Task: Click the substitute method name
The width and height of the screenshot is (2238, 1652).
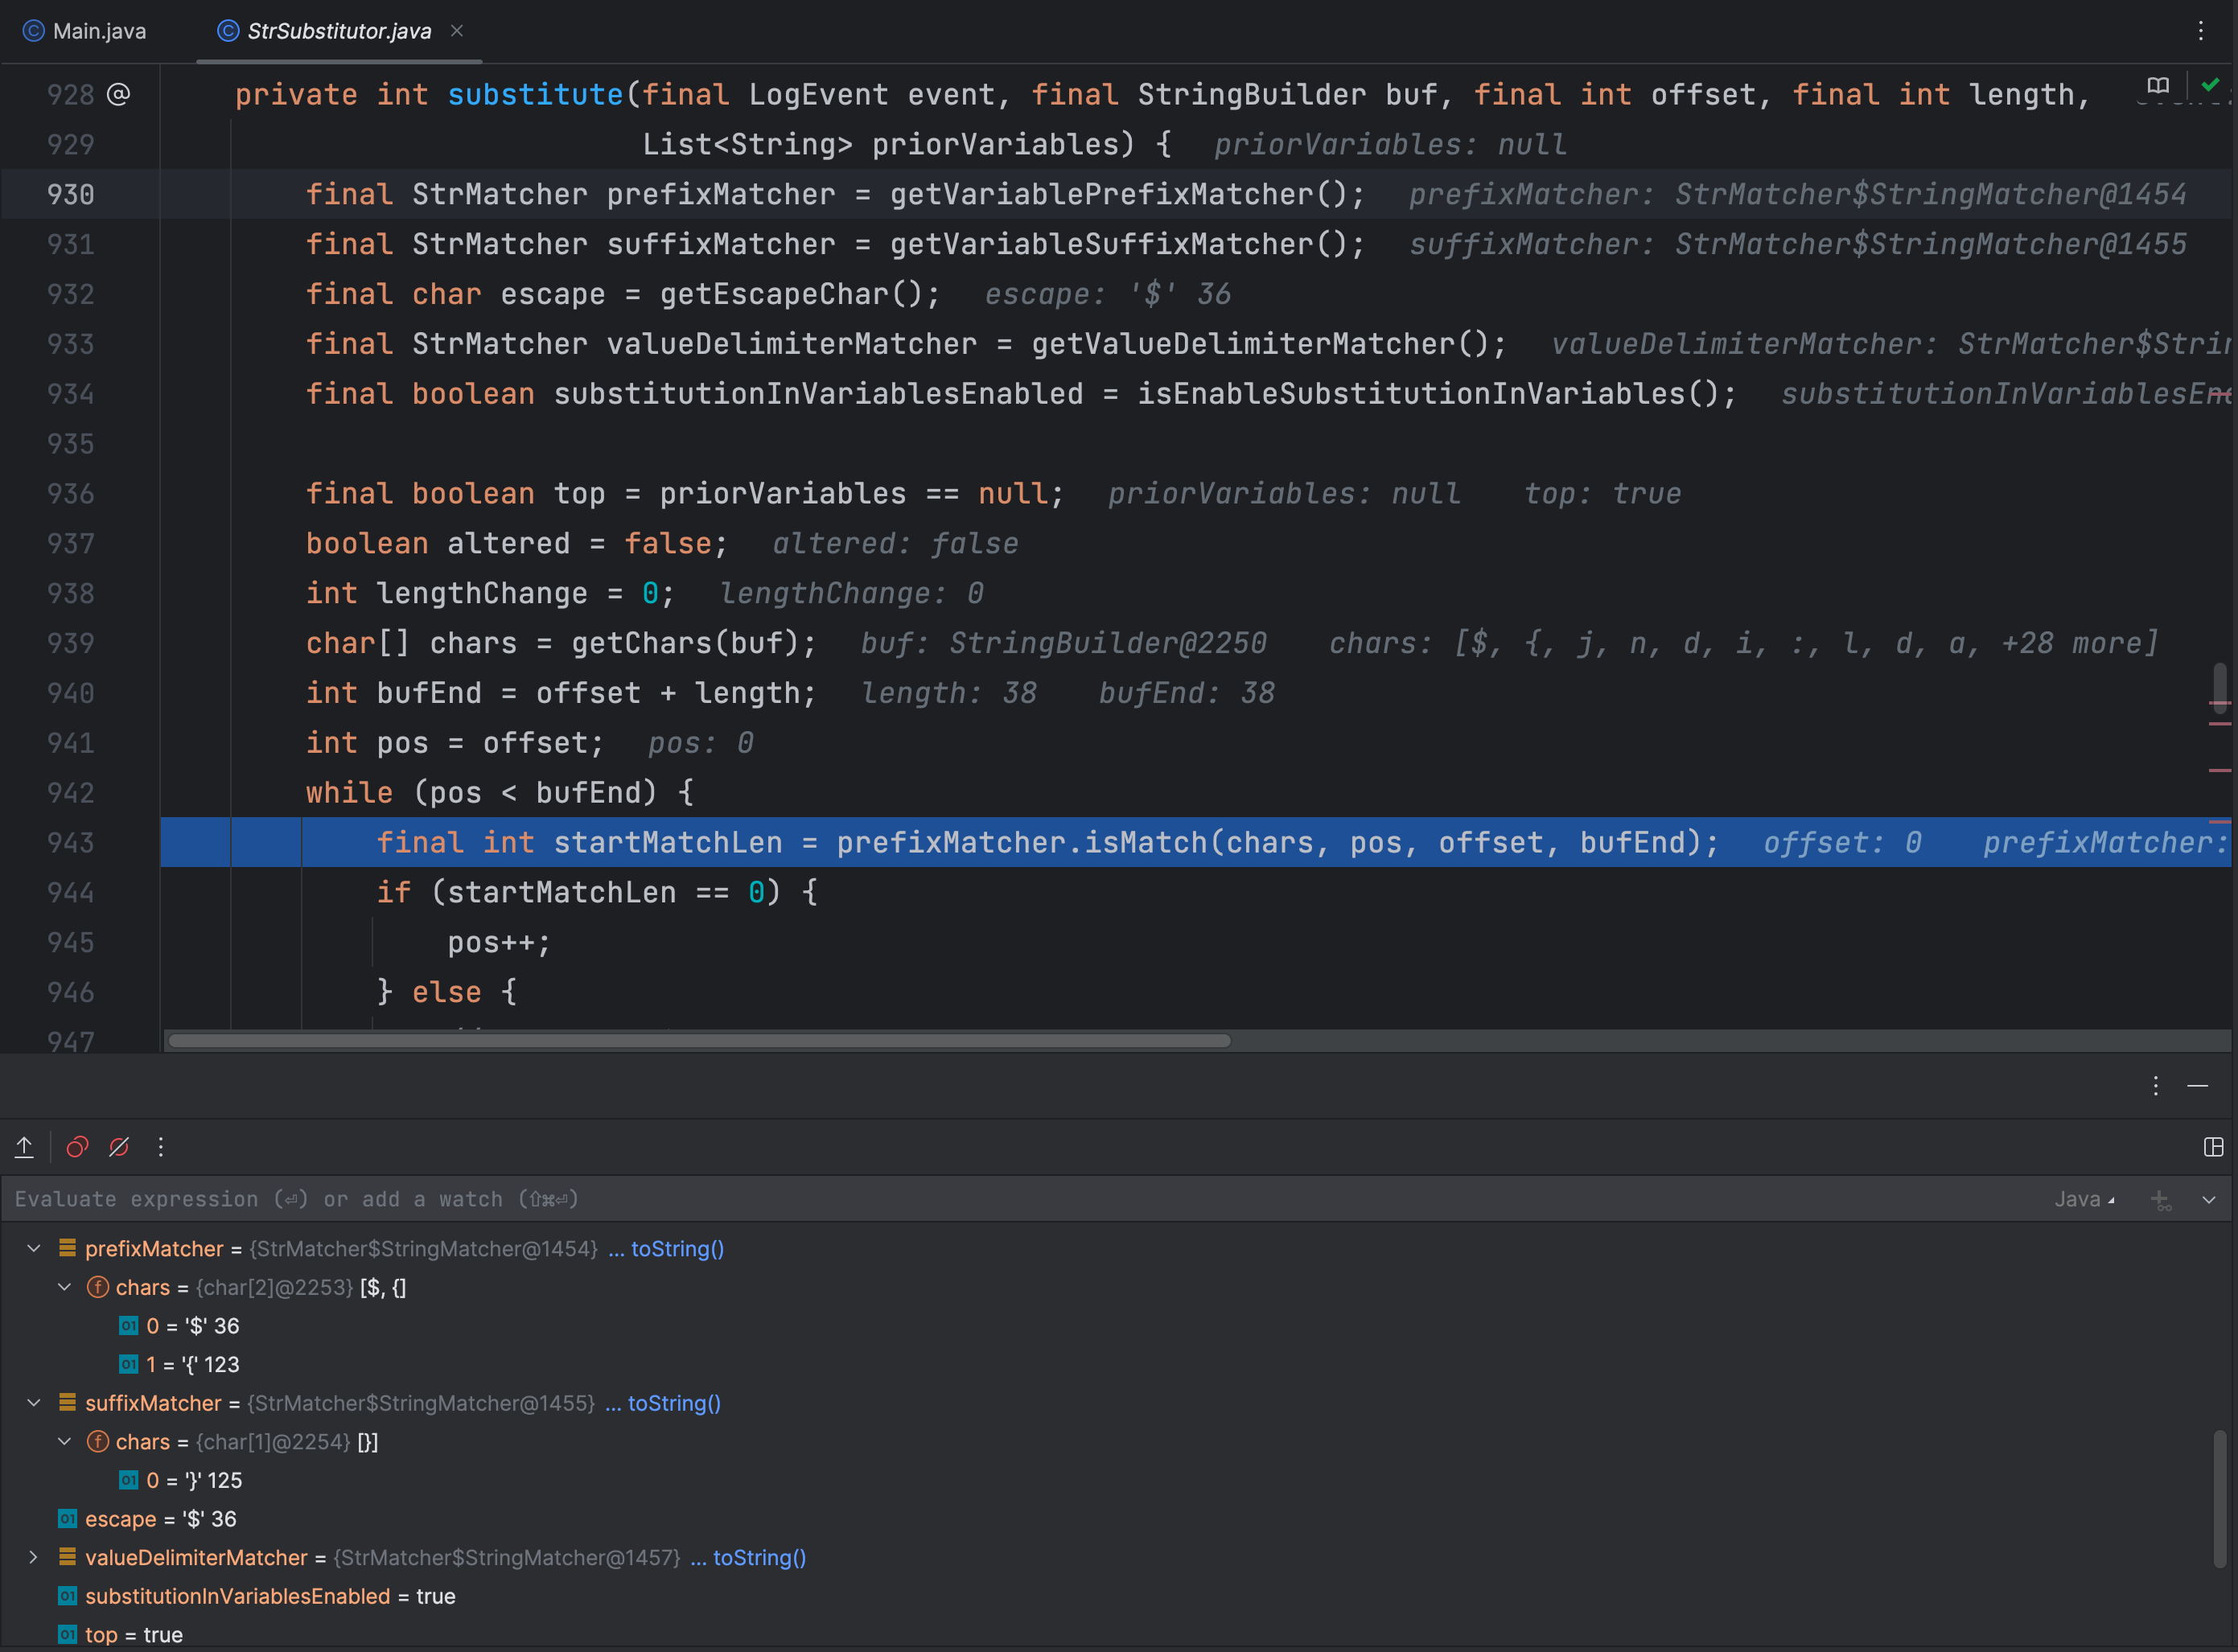Action: point(535,94)
